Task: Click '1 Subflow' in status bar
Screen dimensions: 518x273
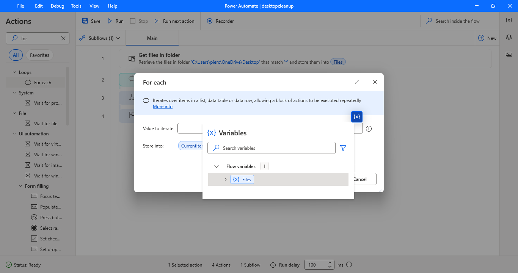Action: (250, 265)
